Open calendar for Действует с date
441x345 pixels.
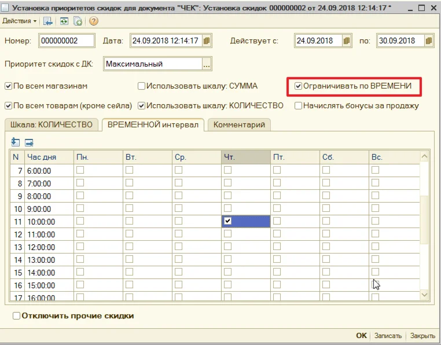coord(347,41)
